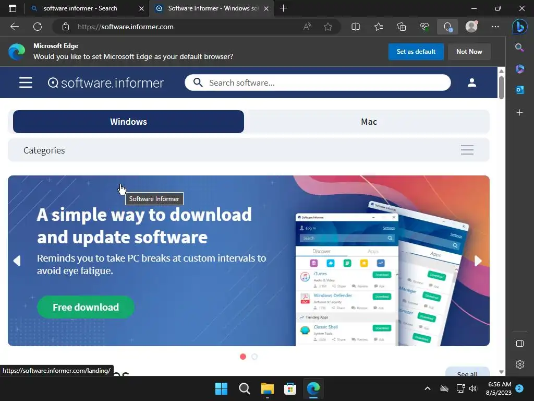
Task: Go back to previous page
Action: [15, 27]
